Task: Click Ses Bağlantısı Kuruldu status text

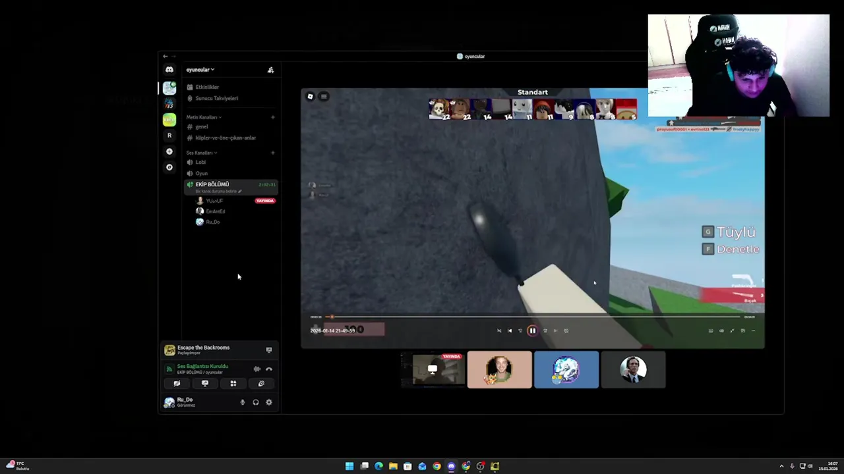Action: click(x=202, y=366)
